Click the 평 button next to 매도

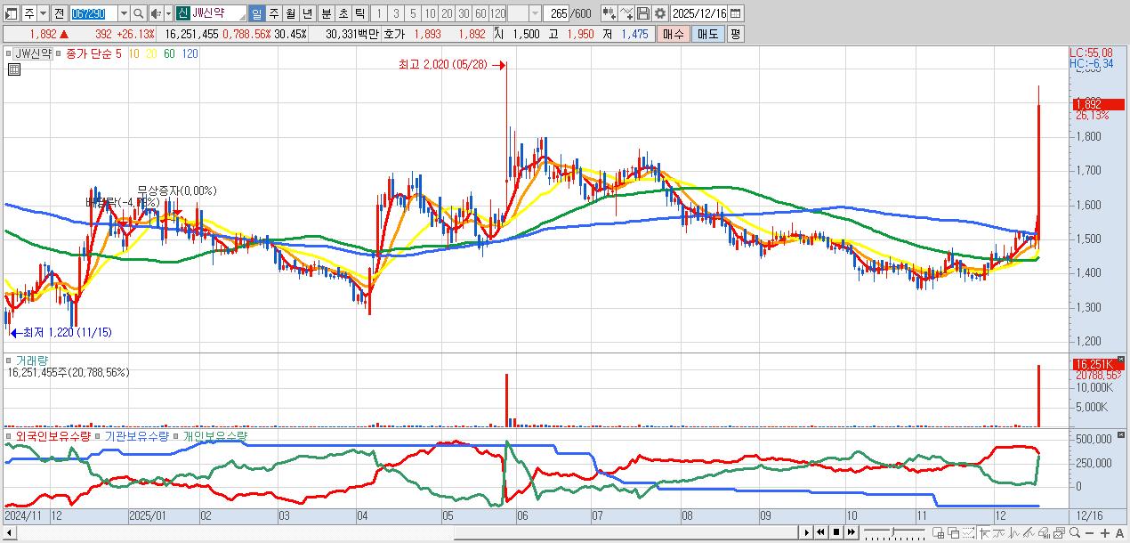pyautogui.click(x=735, y=34)
